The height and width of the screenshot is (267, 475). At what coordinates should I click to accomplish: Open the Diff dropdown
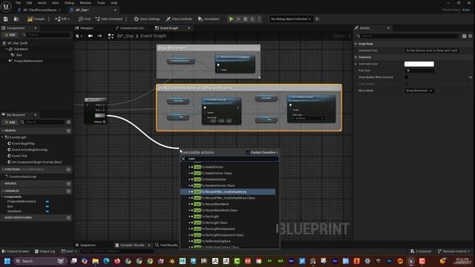tap(62, 19)
